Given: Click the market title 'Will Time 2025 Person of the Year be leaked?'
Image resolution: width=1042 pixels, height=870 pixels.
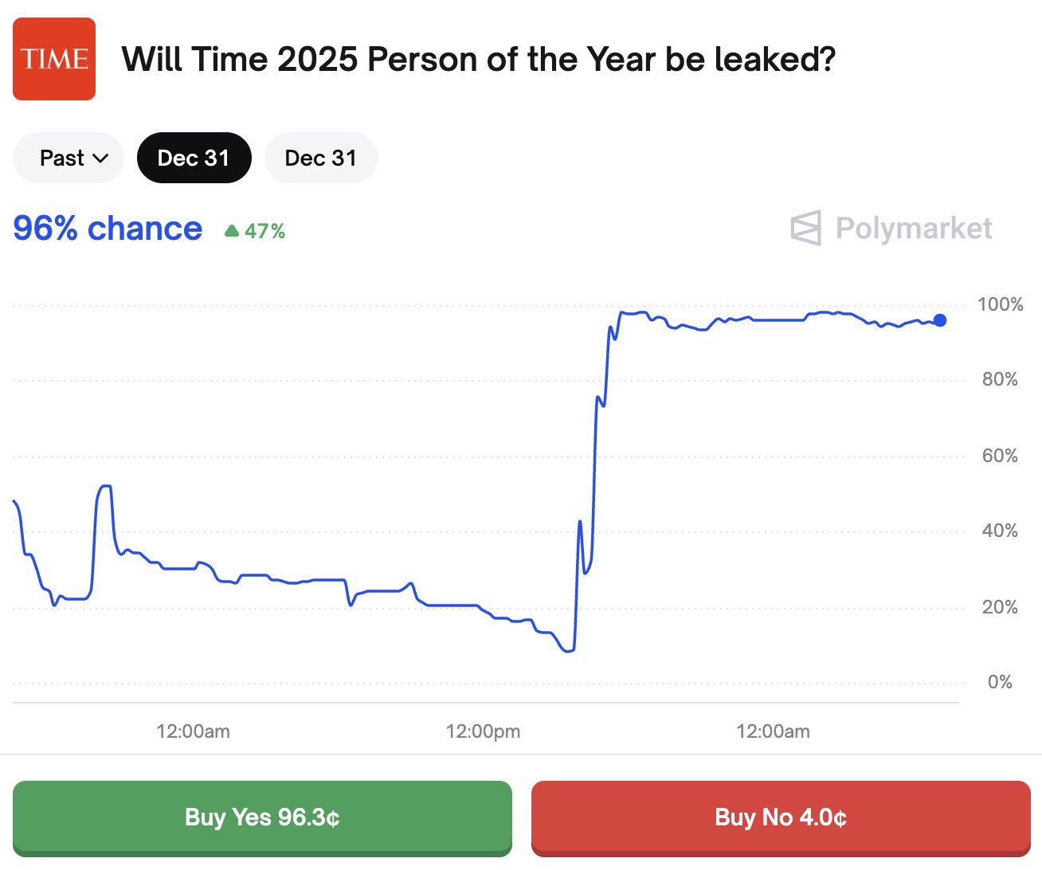Looking at the screenshot, I should coord(478,60).
